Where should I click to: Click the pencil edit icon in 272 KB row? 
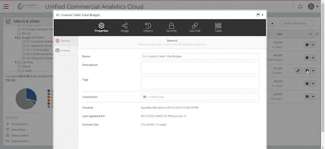298,71
